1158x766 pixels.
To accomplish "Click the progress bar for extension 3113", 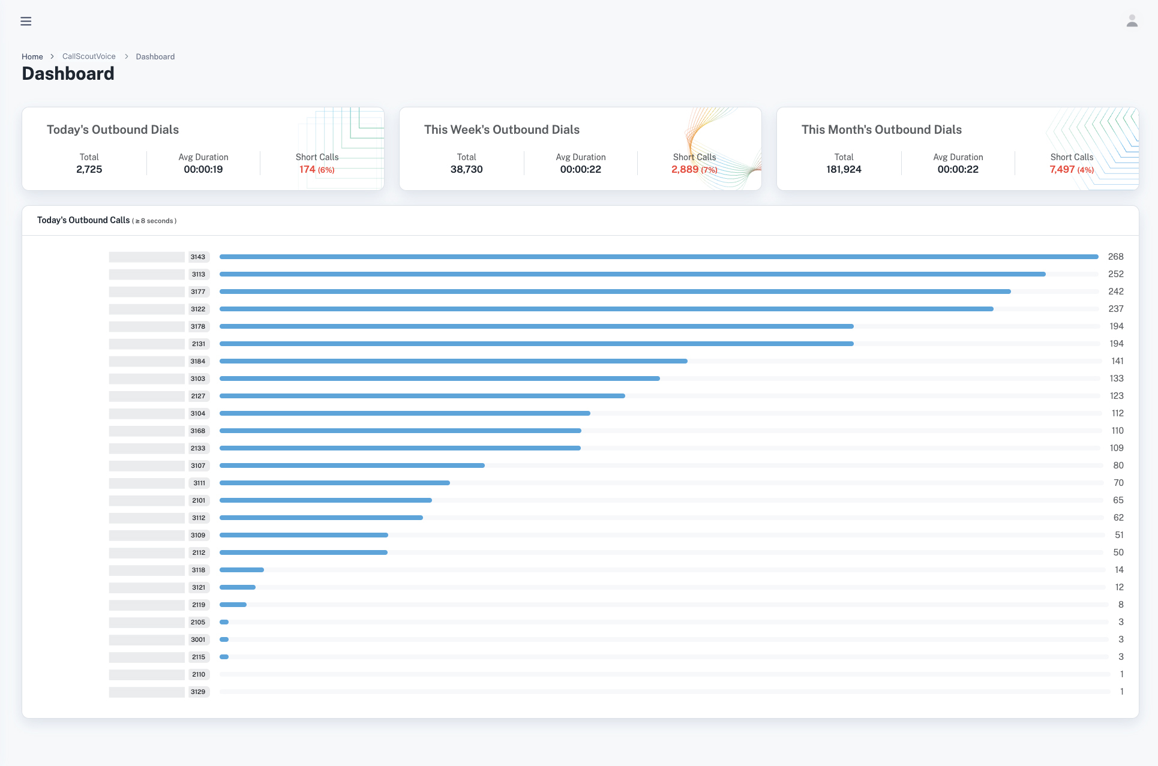I will [632, 274].
